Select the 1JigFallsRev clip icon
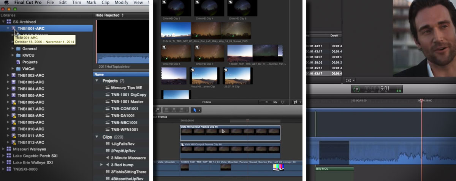The image size is (456, 181). [x=108, y=144]
